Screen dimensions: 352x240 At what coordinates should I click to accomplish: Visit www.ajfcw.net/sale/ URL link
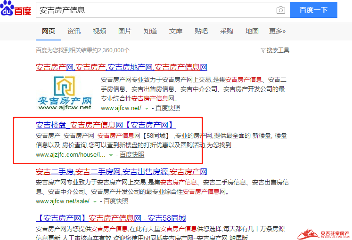coord(63,201)
